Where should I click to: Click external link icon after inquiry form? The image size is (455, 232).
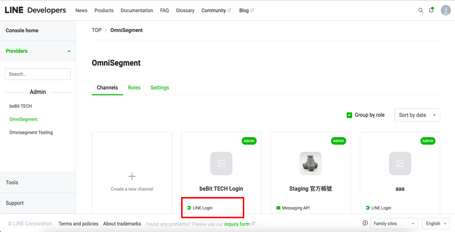click(x=253, y=223)
